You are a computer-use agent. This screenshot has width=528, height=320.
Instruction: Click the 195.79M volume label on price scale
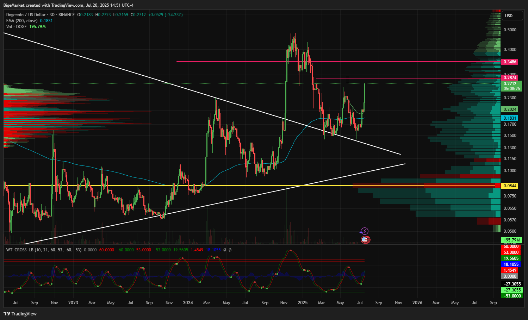(x=511, y=240)
